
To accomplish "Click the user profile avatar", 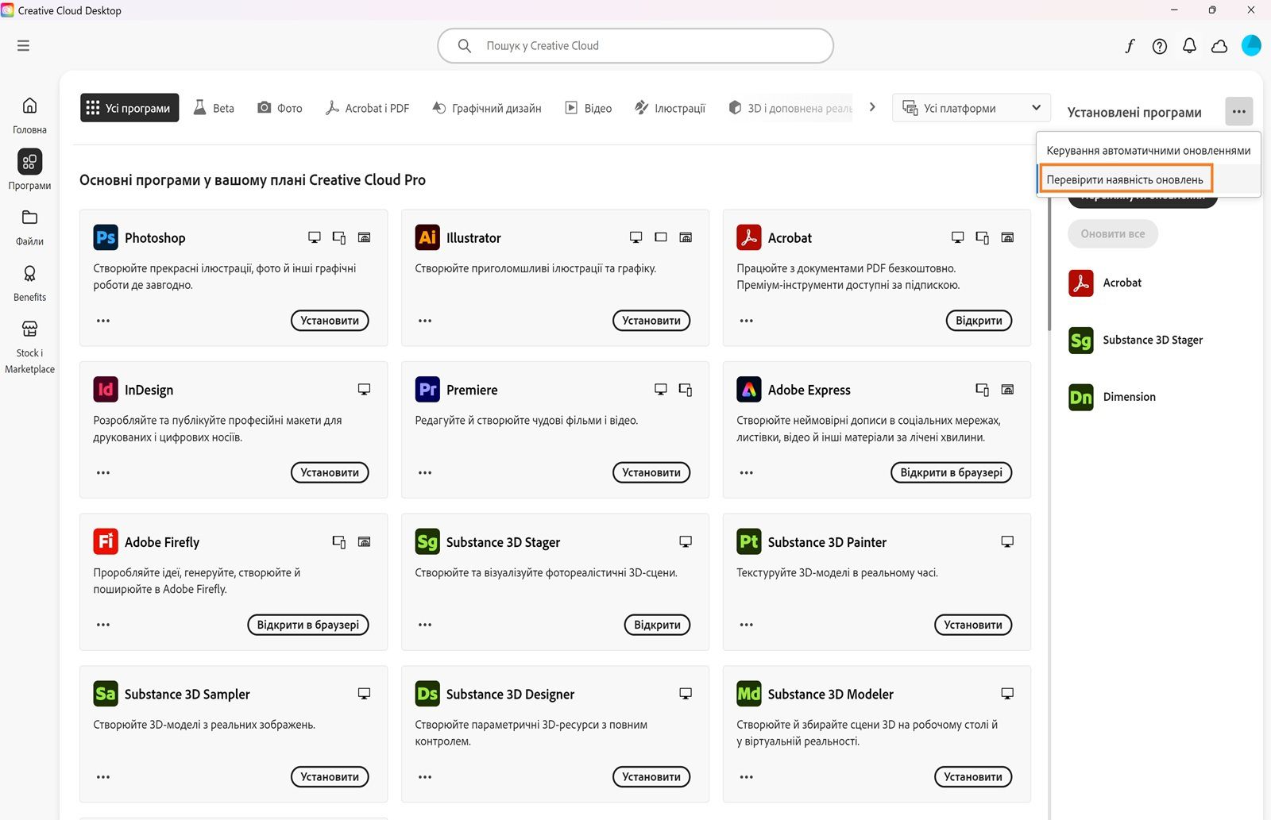I will coord(1251,45).
